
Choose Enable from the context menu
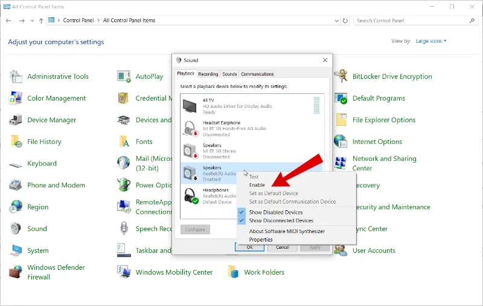(257, 185)
